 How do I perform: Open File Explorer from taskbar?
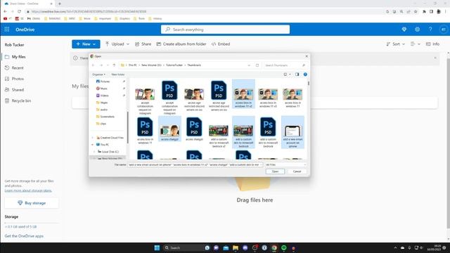(x=236, y=247)
